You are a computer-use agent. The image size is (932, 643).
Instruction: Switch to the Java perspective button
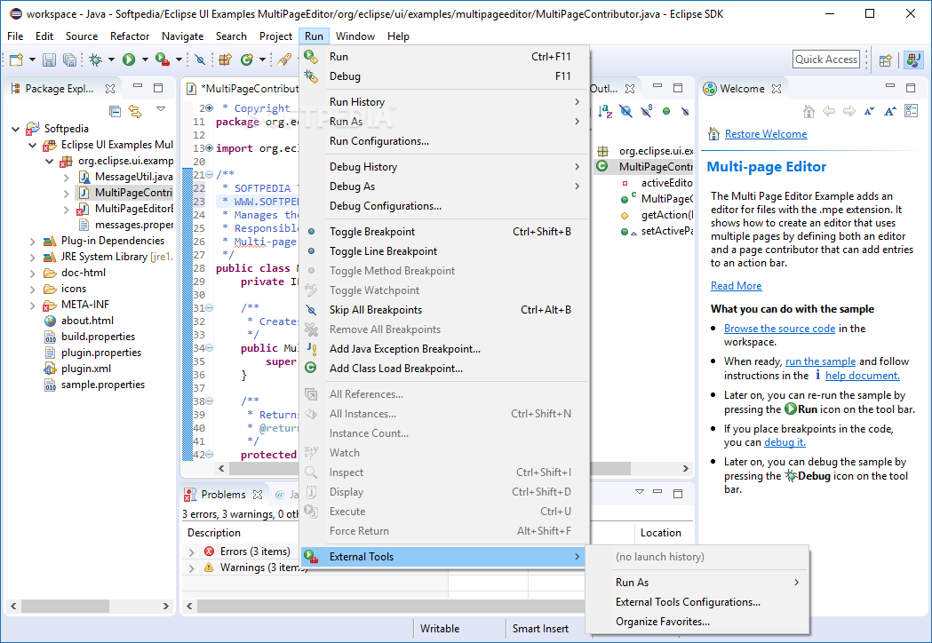click(x=913, y=60)
